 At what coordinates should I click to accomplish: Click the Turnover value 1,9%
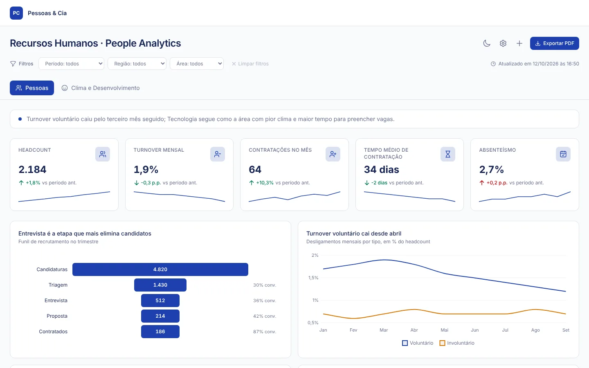point(146,170)
